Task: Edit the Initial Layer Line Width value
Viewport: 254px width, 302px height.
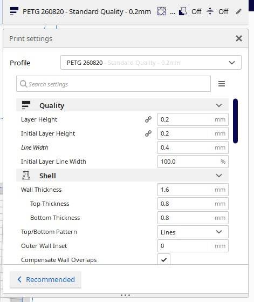Action: pyautogui.click(x=193, y=162)
